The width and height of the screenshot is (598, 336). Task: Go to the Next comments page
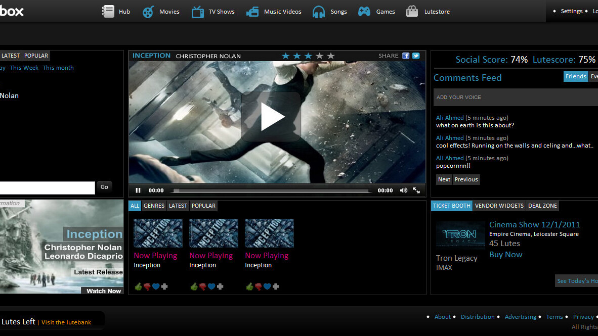coord(444,179)
